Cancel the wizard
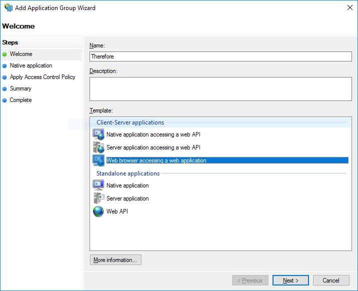 tap(331, 280)
